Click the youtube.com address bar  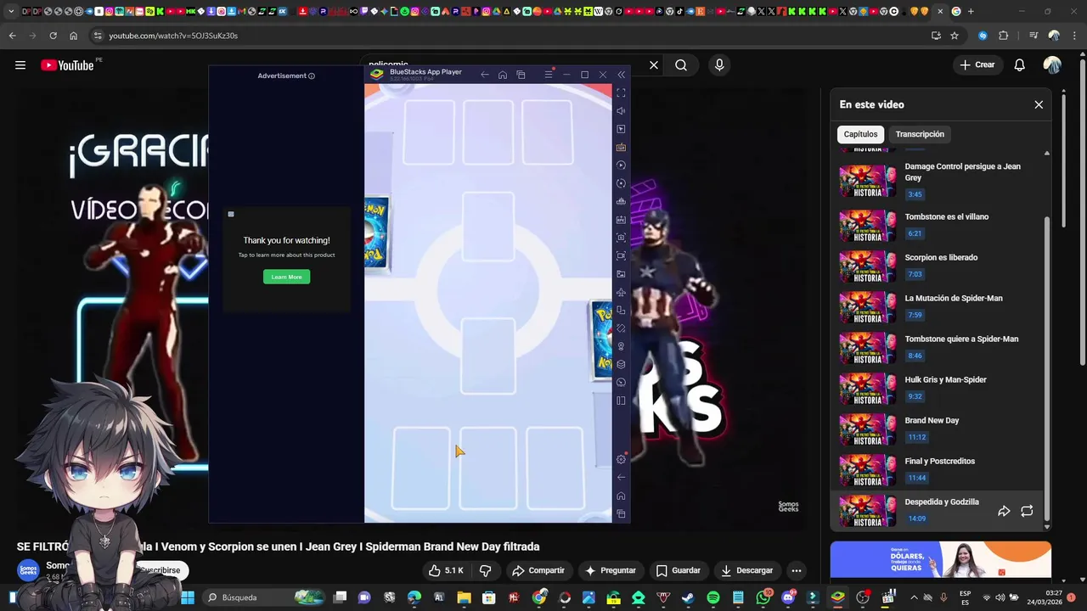pos(510,36)
